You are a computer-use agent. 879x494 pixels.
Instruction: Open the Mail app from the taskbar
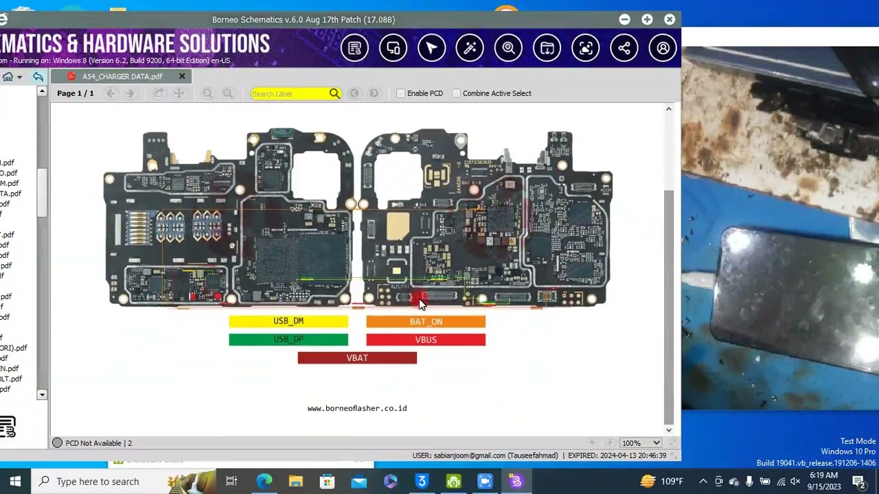358,482
